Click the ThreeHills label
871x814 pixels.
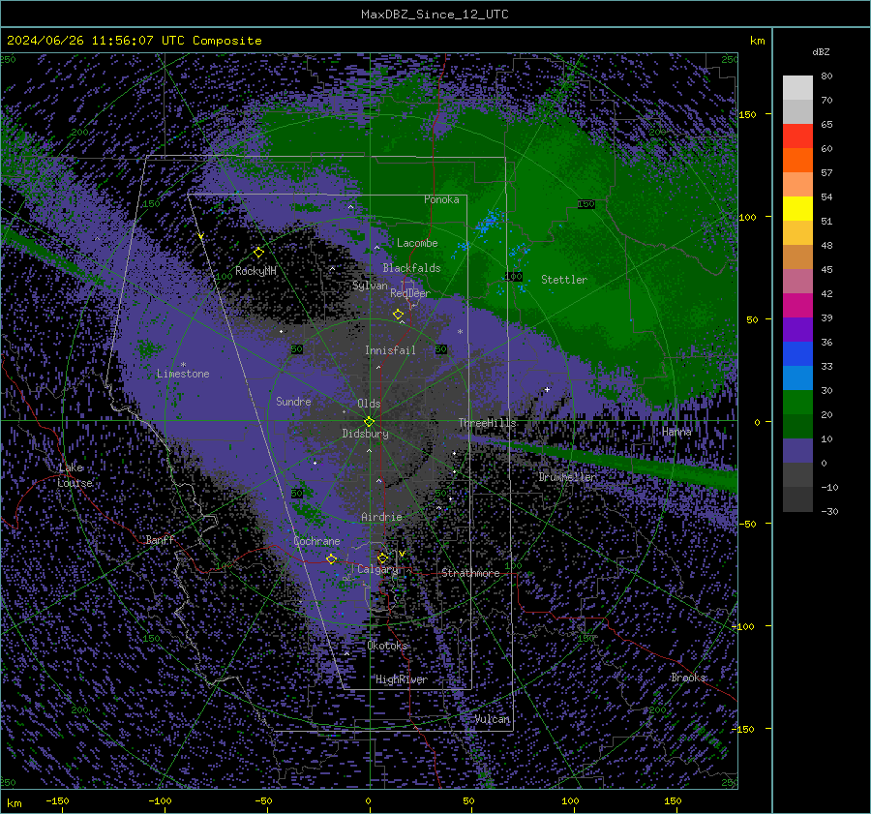[487, 423]
